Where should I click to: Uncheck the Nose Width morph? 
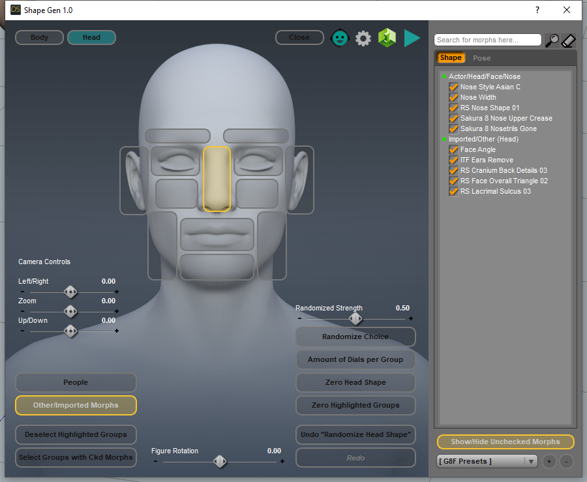point(453,97)
